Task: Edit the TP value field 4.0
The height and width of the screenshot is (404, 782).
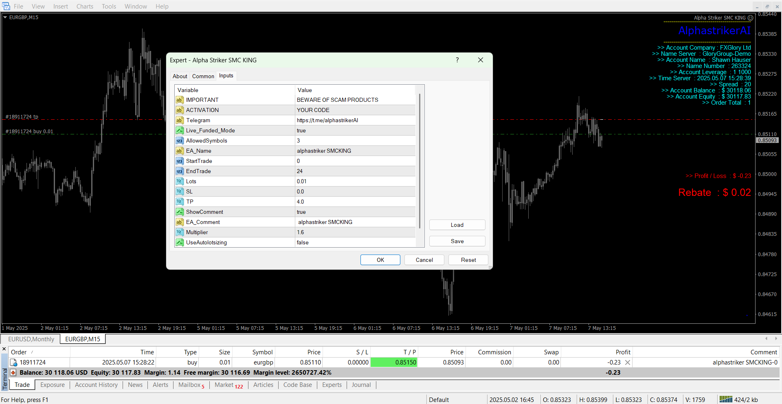Action: coord(354,202)
